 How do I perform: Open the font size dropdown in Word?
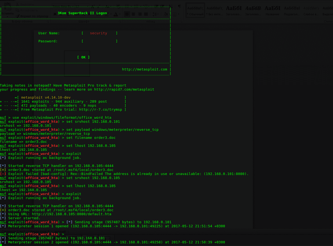(88, 6)
